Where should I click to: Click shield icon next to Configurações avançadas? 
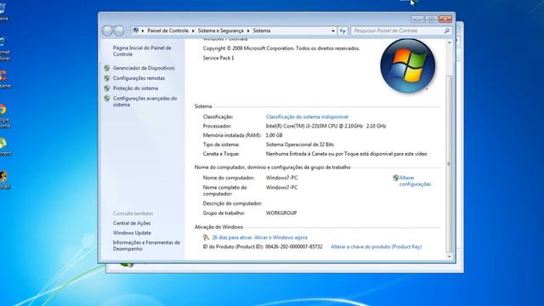pyautogui.click(x=107, y=99)
